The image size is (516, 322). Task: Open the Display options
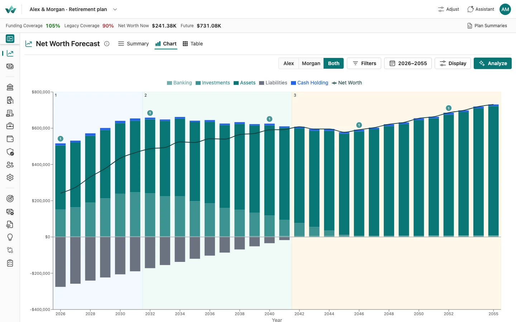tap(453, 63)
